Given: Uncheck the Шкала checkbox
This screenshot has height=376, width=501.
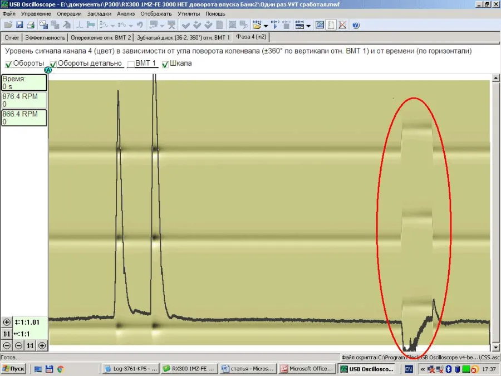Looking at the screenshot, I should click(x=165, y=64).
